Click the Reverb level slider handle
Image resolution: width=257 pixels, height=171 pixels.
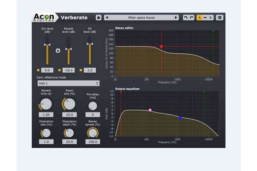click(x=69, y=49)
